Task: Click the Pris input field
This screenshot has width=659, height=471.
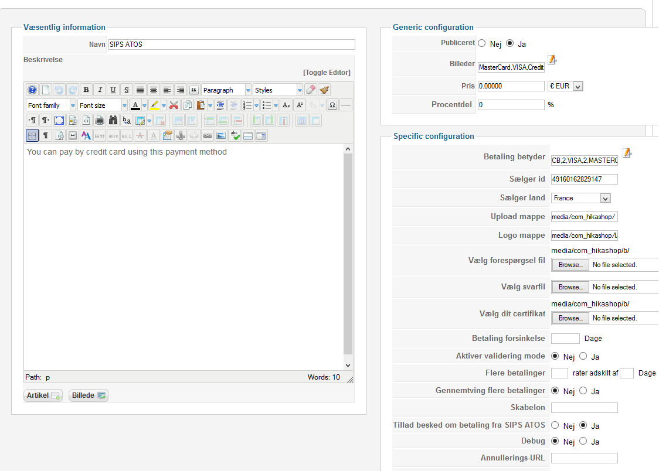Action: coord(511,86)
